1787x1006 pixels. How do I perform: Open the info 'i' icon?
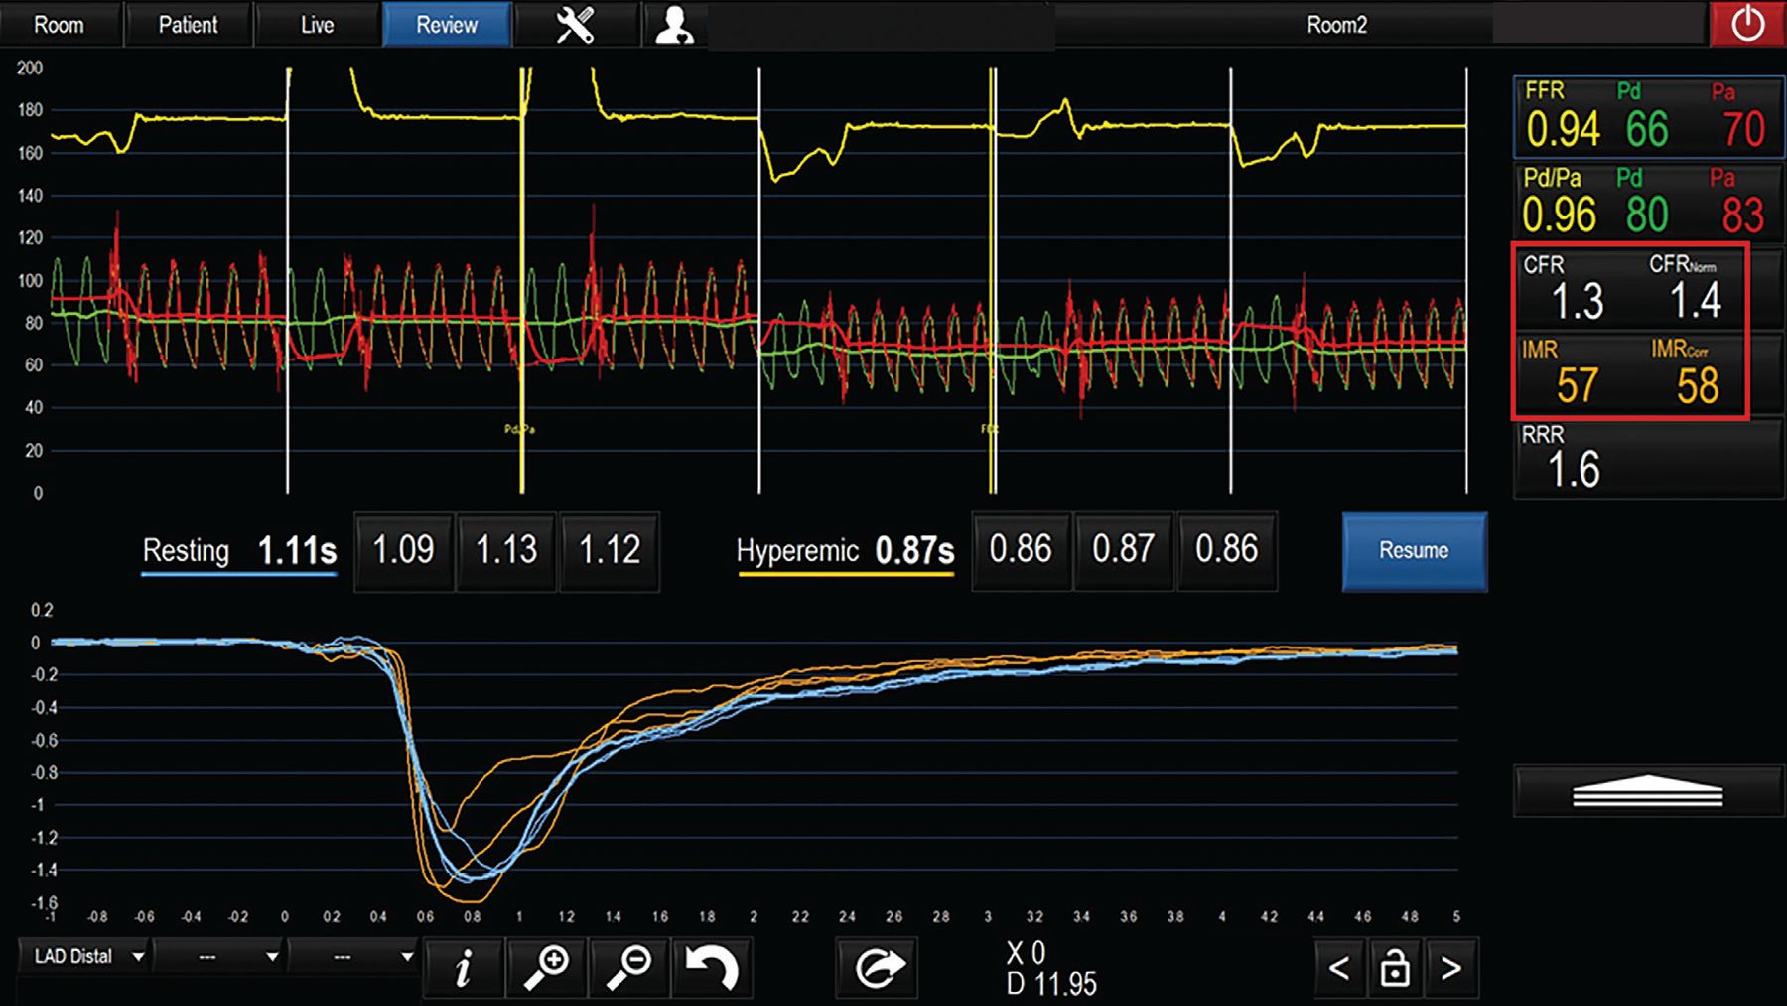(463, 967)
